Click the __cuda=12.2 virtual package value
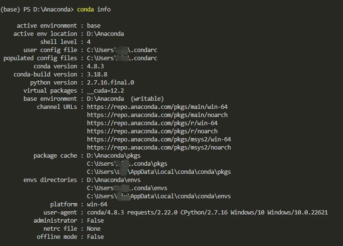The width and height of the screenshot is (343, 246). tap(105, 91)
